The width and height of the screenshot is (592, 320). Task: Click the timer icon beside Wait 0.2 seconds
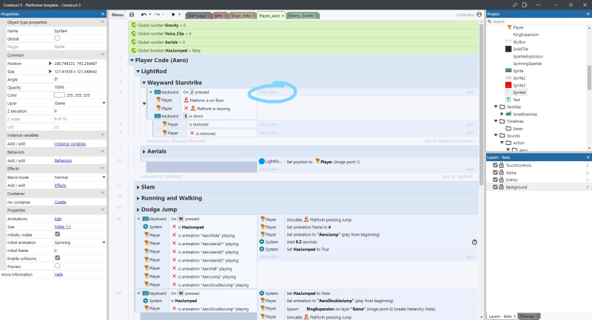(x=474, y=242)
